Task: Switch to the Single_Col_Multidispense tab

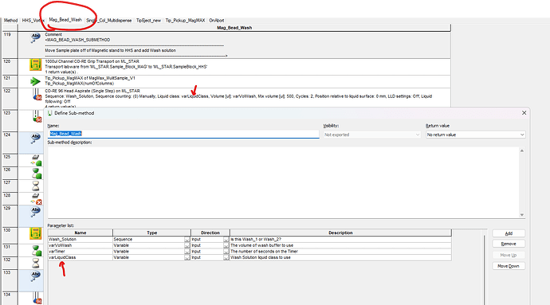Action: [x=108, y=21]
